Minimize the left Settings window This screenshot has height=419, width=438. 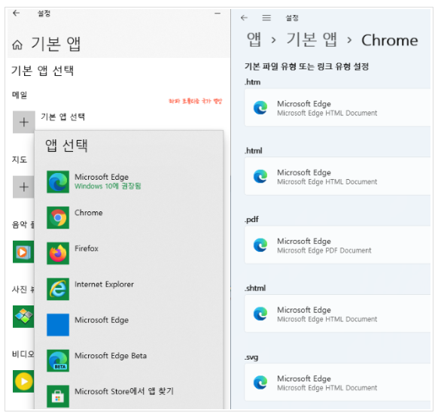[x=217, y=14]
